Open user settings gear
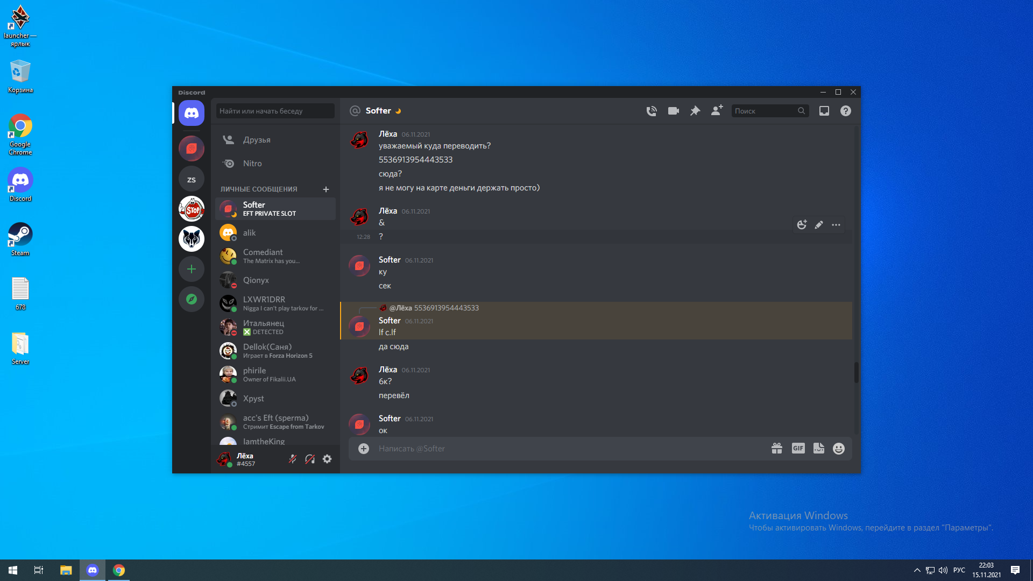Image resolution: width=1033 pixels, height=581 pixels. pos(327,459)
